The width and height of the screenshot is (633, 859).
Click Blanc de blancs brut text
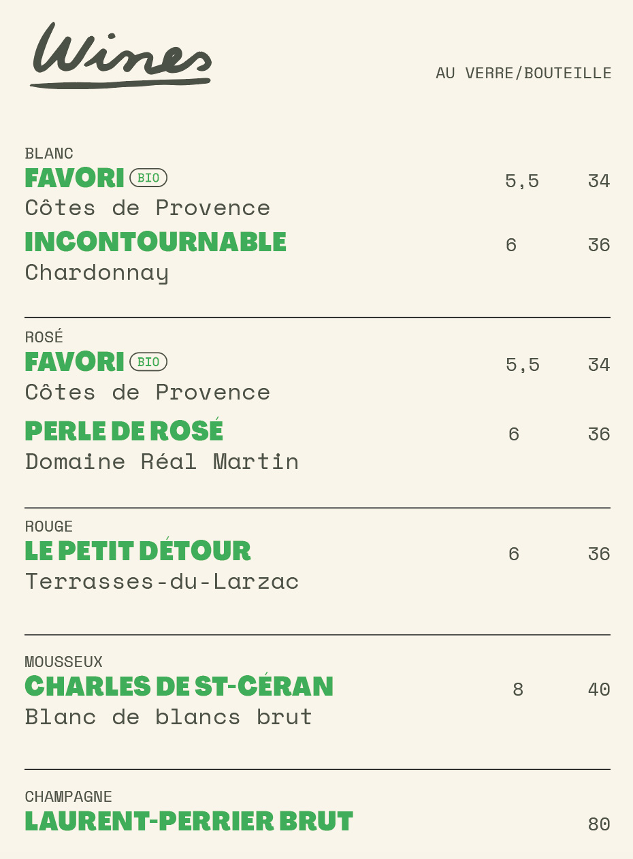click(169, 717)
